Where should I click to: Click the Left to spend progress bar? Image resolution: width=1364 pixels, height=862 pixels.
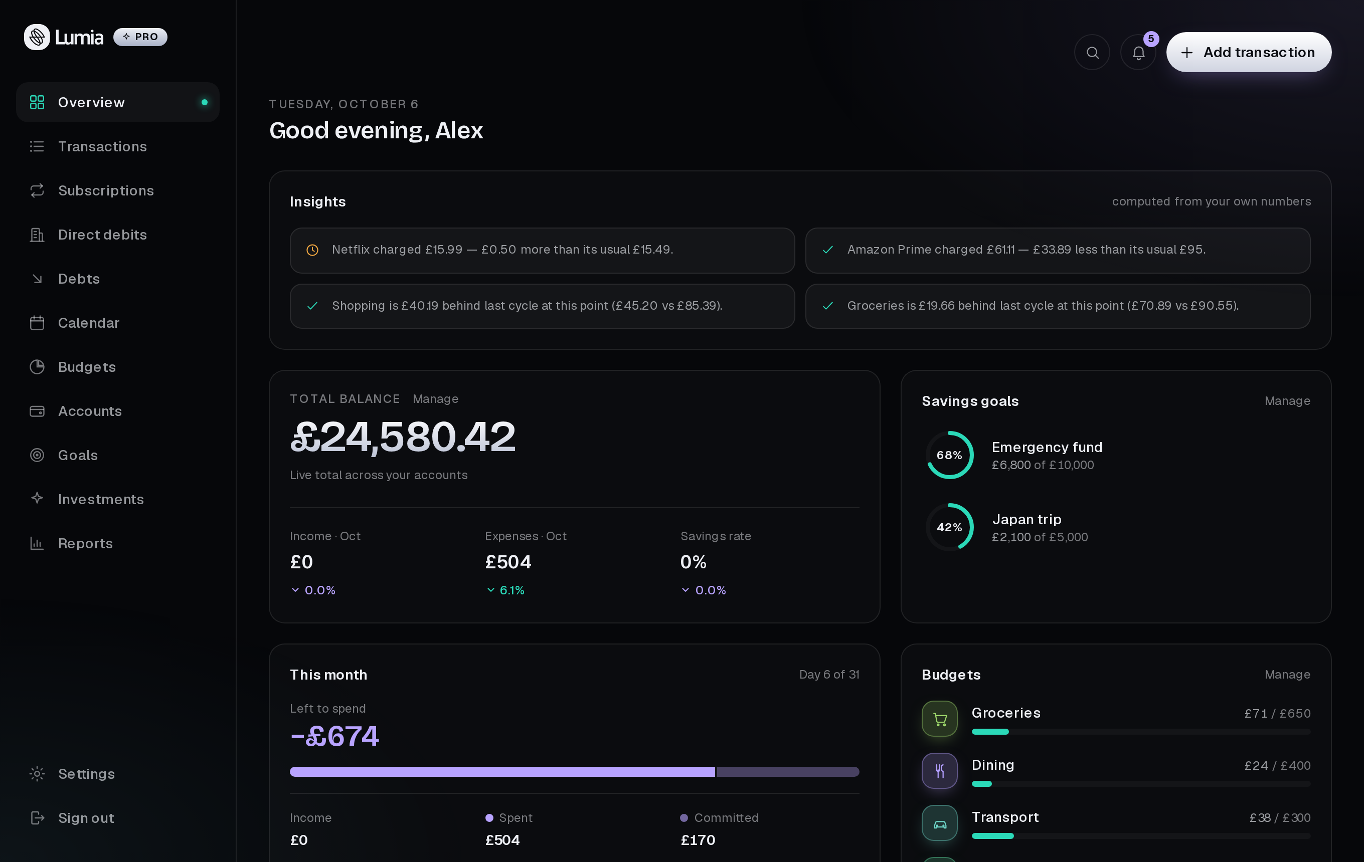[574, 772]
